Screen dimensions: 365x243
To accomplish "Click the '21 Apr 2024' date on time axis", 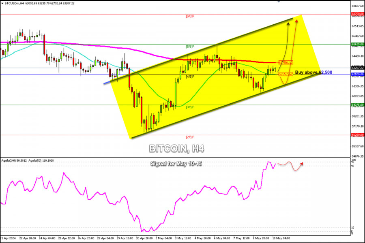I will 8,239.
